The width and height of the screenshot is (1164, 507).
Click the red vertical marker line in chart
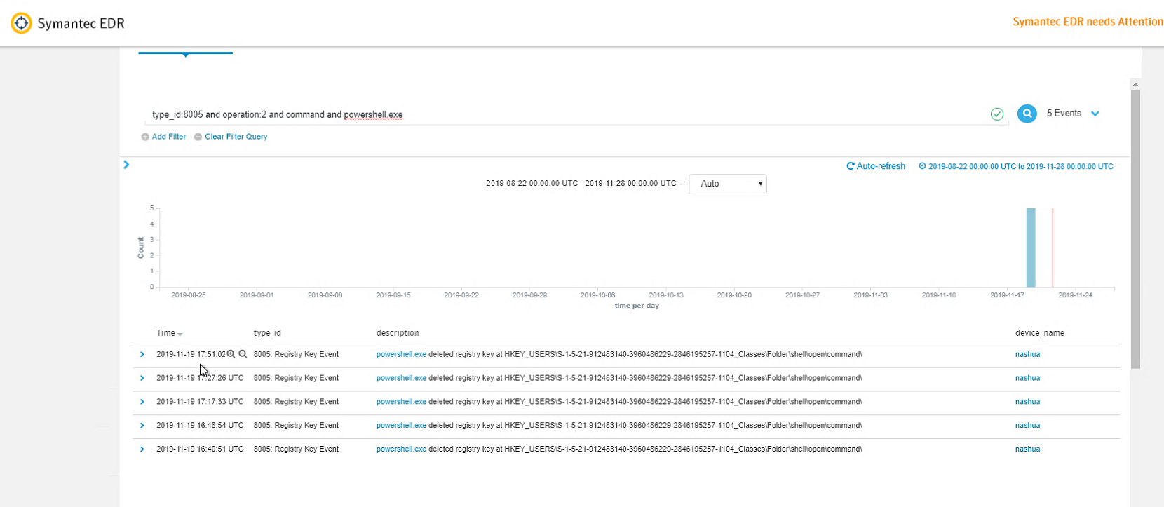pos(1053,248)
